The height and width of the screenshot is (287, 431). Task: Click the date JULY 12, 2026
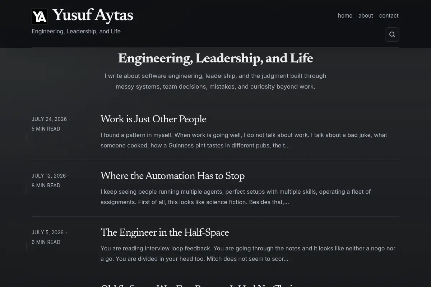coord(49,176)
